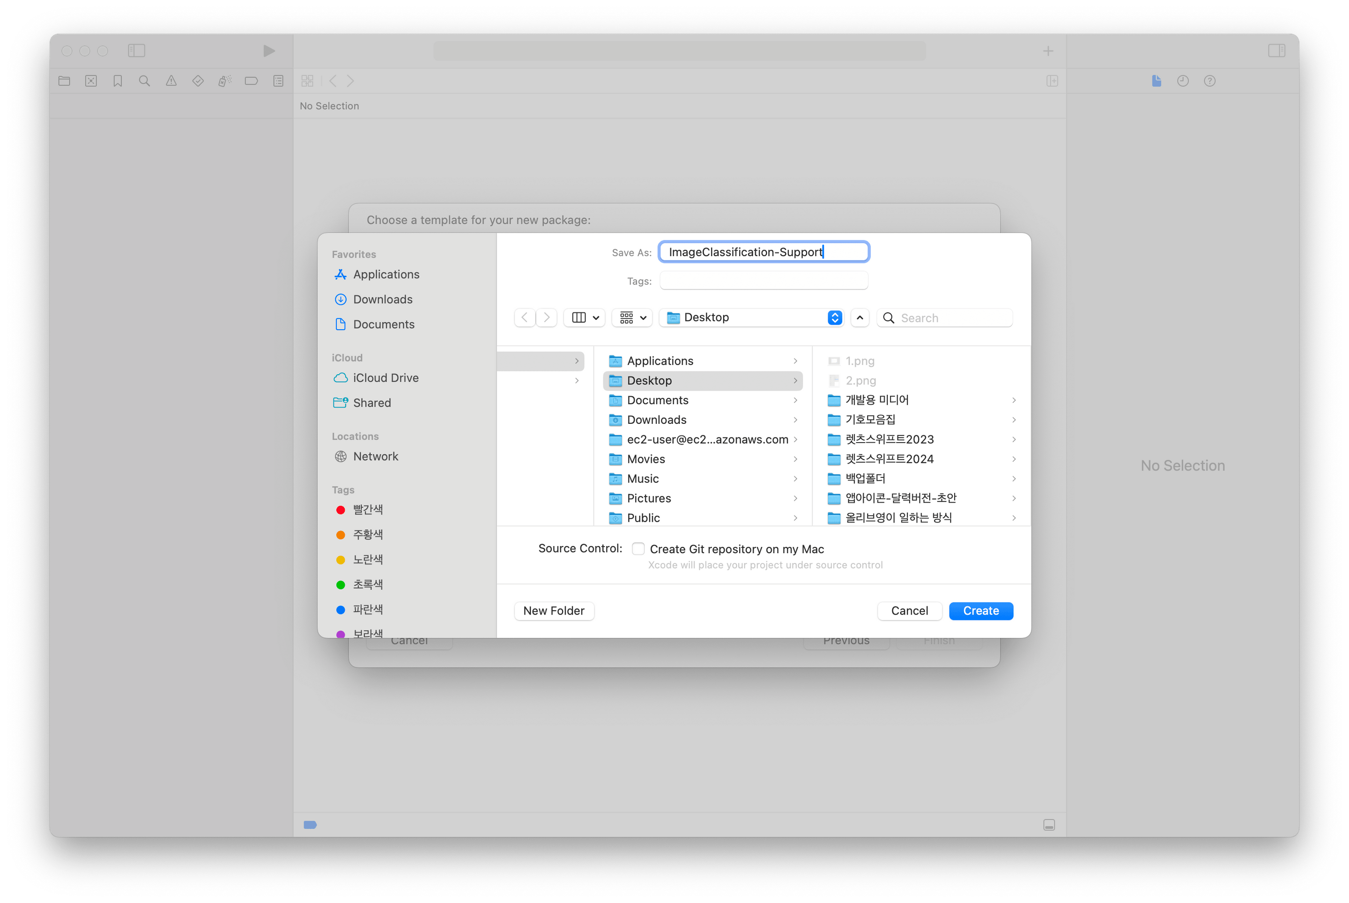Open Xcode Help via question mark icon
The height and width of the screenshot is (903, 1349).
[x=1209, y=81]
